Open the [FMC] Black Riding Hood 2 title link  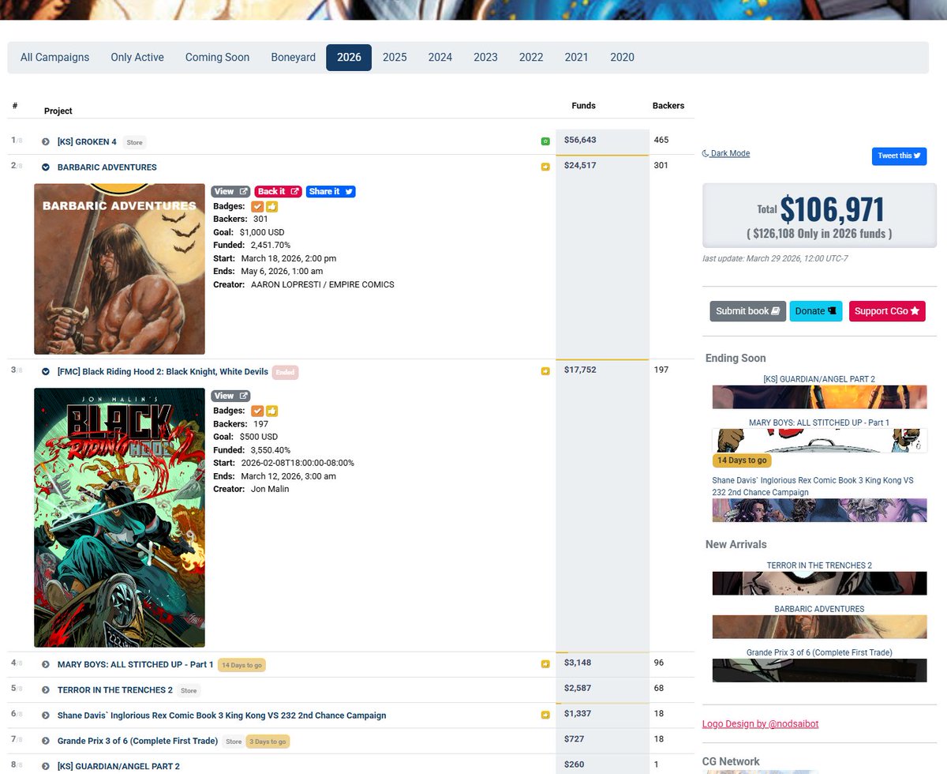pos(162,372)
